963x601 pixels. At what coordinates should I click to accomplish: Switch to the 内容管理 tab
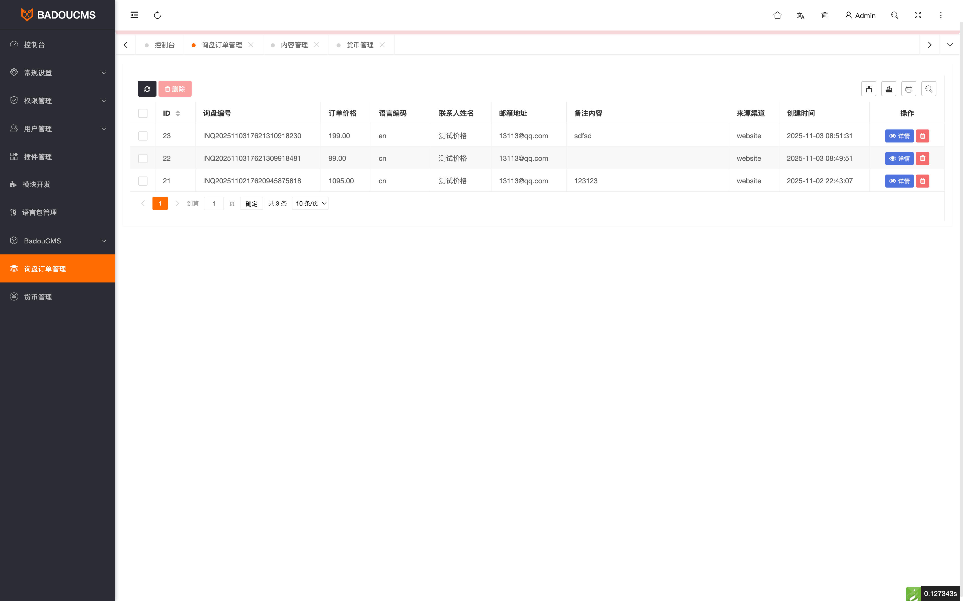coord(294,45)
